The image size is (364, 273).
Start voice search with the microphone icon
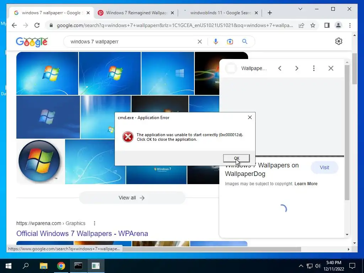[216, 42]
